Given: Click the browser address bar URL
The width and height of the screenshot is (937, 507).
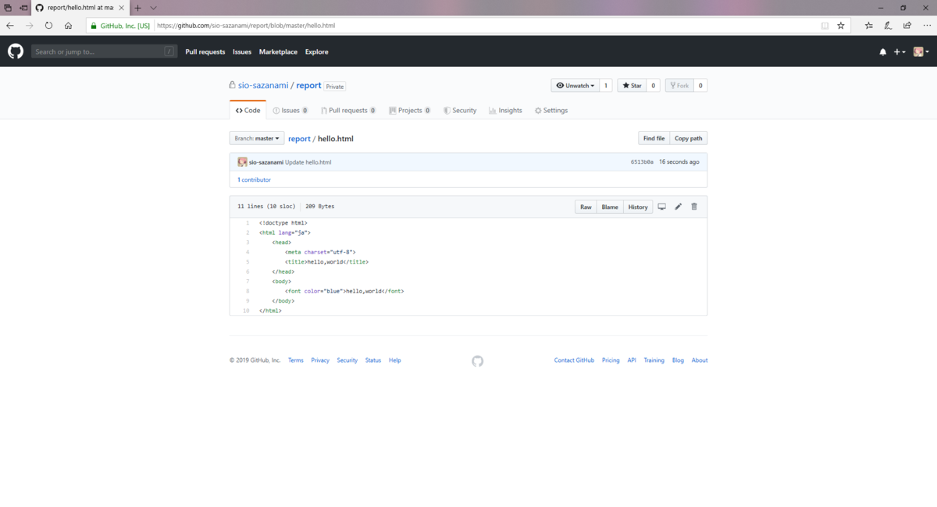Looking at the screenshot, I should [x=246, y=25].
